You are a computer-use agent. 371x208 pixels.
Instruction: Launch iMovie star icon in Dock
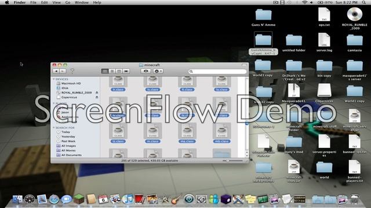[165, 199]
